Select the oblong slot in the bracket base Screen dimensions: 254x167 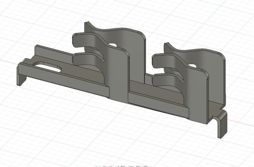[x=47, y=67]
